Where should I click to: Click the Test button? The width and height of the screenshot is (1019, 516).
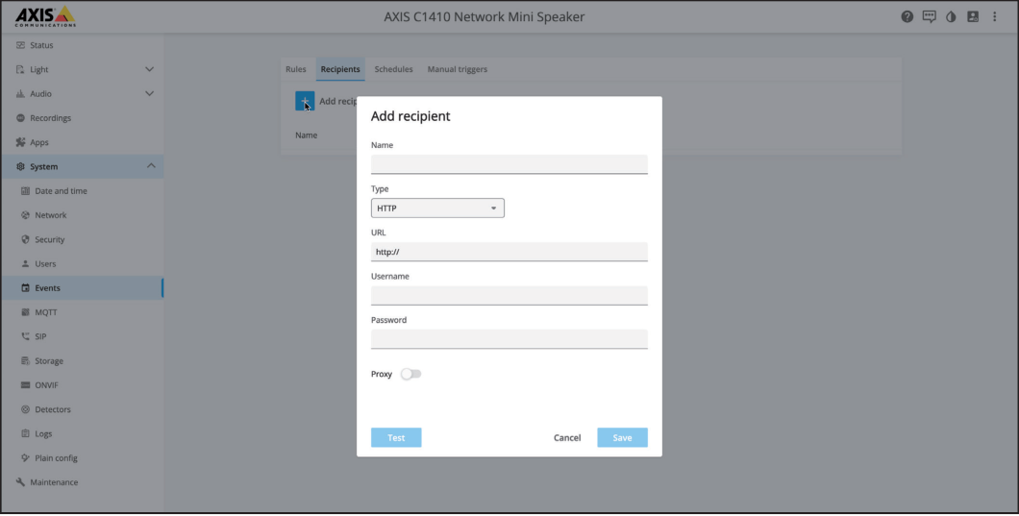pyautogui.click(x=396, y=438)
